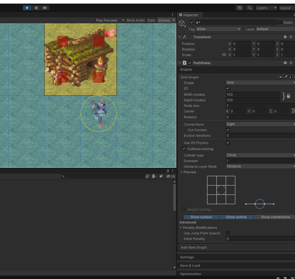295x279 pixels.
Task: Open Transform component help icon
Action: coord(285,37)
